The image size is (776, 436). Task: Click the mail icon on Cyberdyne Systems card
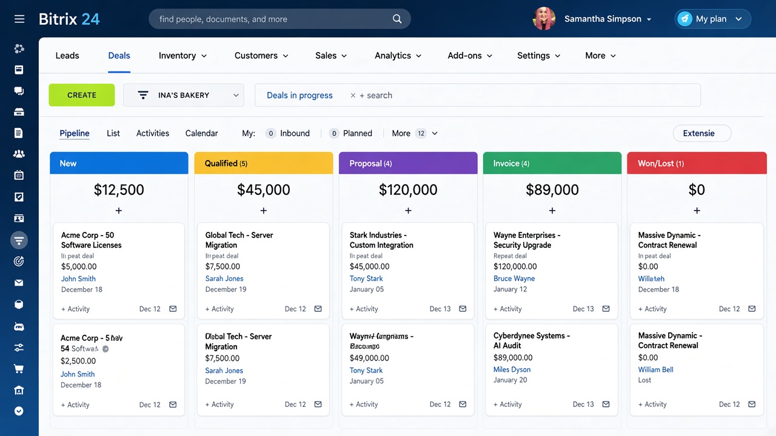pyautogui.click(x=606, y=404)
